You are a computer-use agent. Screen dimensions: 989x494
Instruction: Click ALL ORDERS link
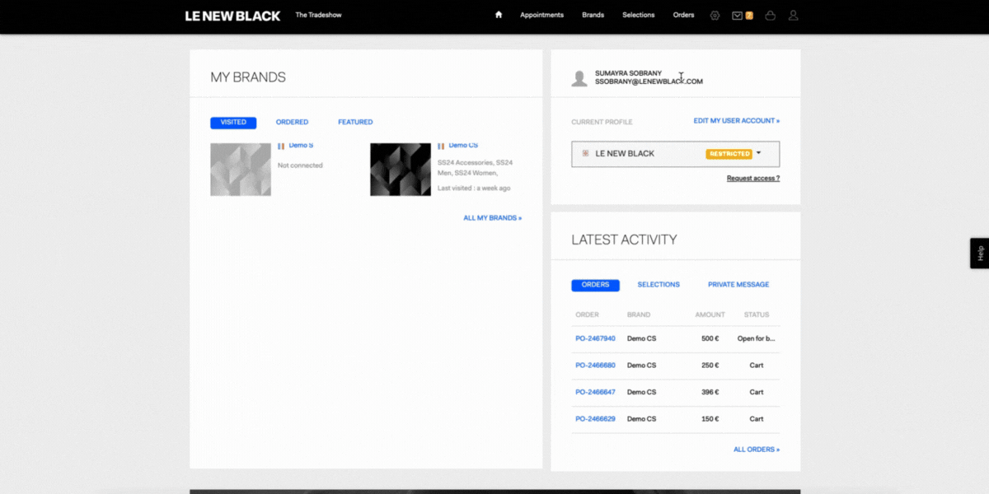click(x=757, y=450)
